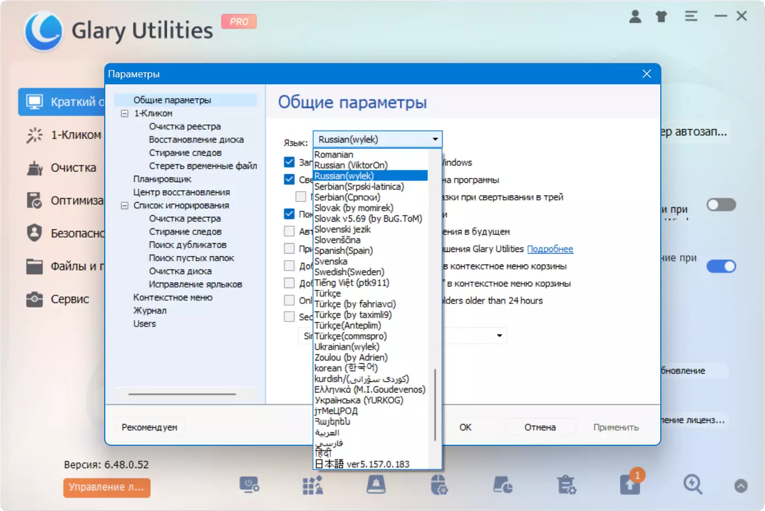Open the main menu hamburger icon
The image size is (765, 511).
pyautogui.click(x=691, y=16)
